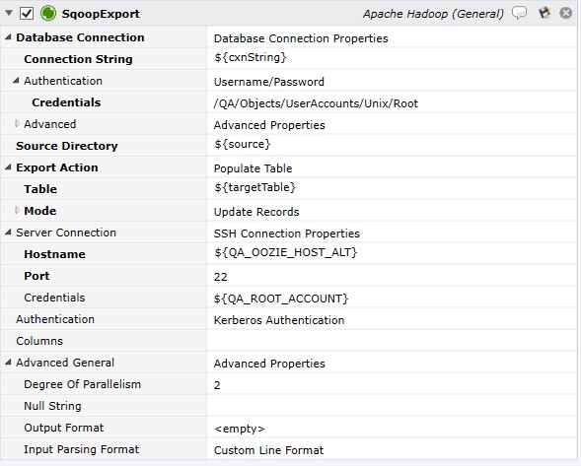Click the Degree Of Parallelism value
This screenshot has height=466, width=581.
[x=392, y=384]
